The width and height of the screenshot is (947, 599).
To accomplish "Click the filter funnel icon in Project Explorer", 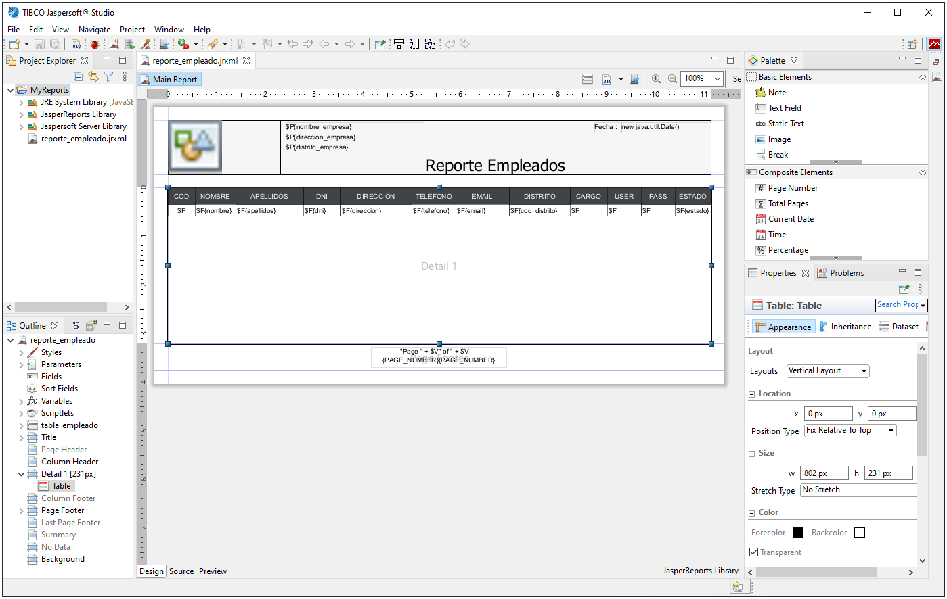I will point(108,77).
